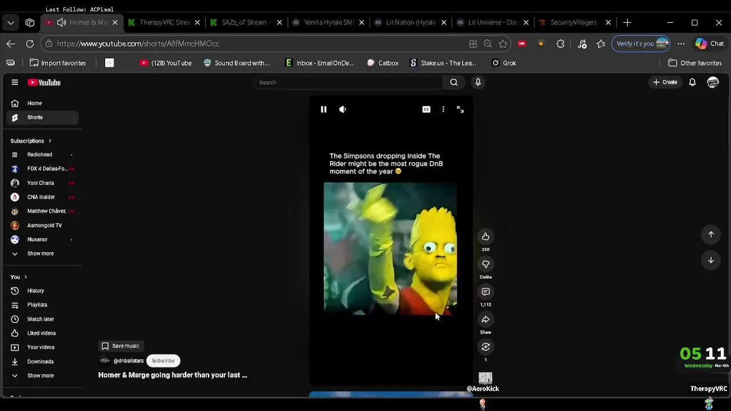Focus the YouTube search box
The width and height of the screenshot is (731, 411).
348,82
